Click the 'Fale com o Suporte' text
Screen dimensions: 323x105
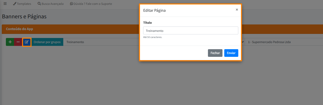click(98, 4)
